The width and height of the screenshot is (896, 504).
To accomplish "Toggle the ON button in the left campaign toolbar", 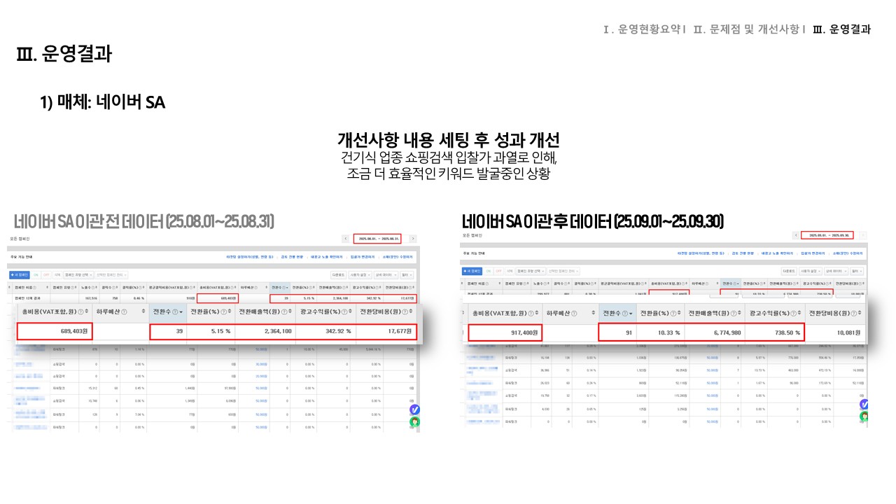I will tap(36, 275).
